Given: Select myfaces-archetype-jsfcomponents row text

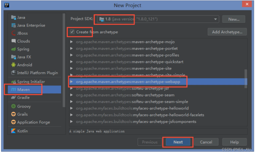Looking at the screenshot, I should click(x=136, y=122).
